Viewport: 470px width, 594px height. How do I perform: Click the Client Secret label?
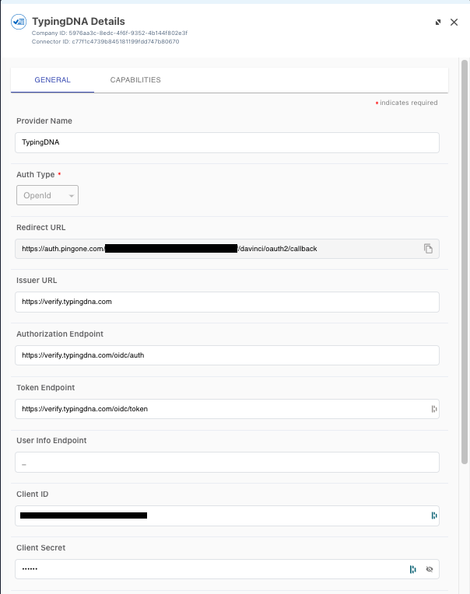click(41, 548)
